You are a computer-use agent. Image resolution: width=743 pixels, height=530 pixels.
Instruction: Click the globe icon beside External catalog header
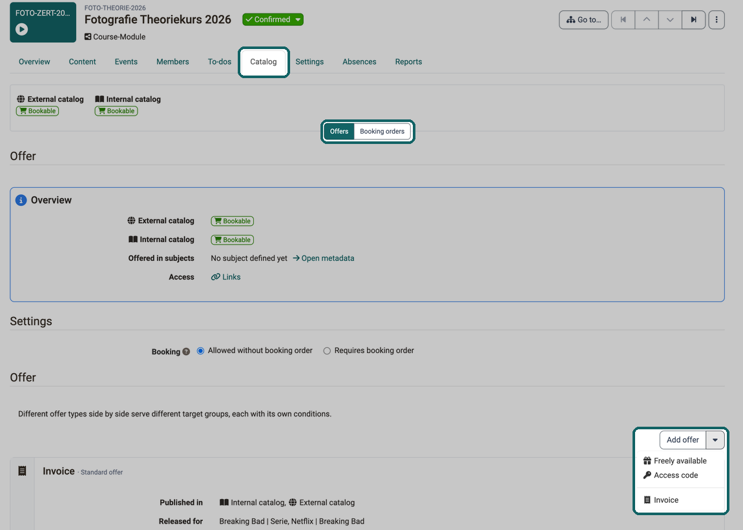pos(21,99)
